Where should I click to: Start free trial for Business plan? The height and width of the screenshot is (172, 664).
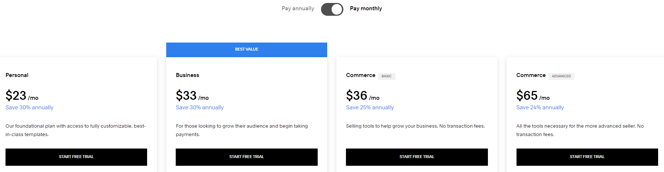click(x=247, y=157)
